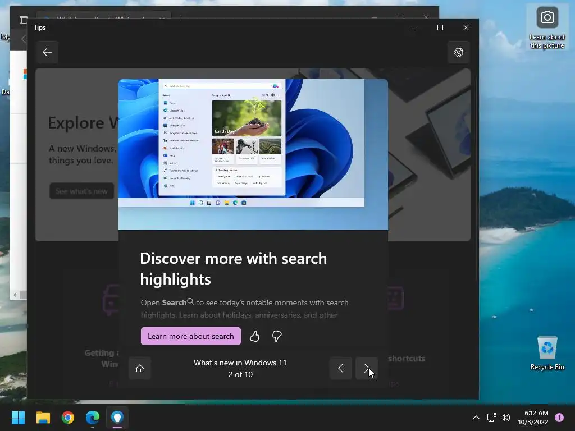
Task: Go back using the Tips back arrow
Action: pyautogui.click(x=47, y=52)
